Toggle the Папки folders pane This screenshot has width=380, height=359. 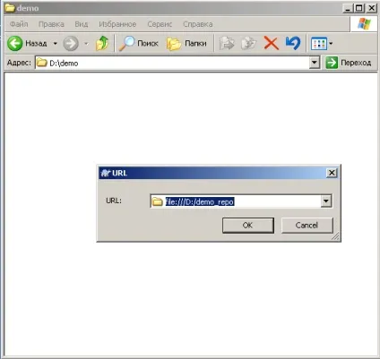click(186, 44)
